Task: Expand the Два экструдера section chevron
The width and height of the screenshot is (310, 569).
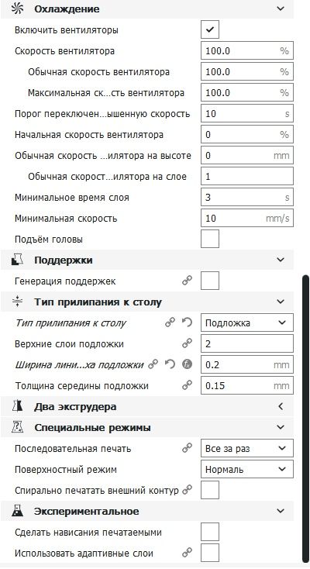Action: (x=281, y=406)
